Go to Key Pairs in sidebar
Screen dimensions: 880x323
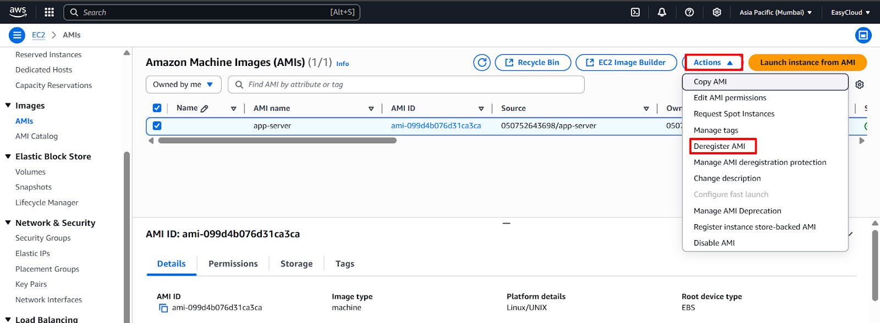click(x=31, y=285)
